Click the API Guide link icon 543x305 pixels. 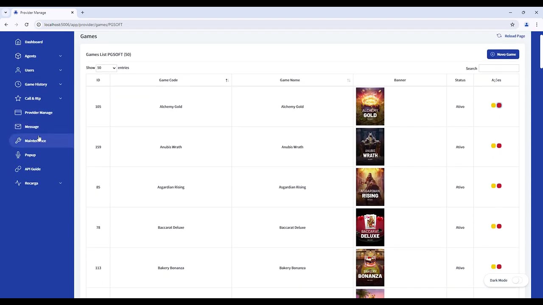click(18, 169)
